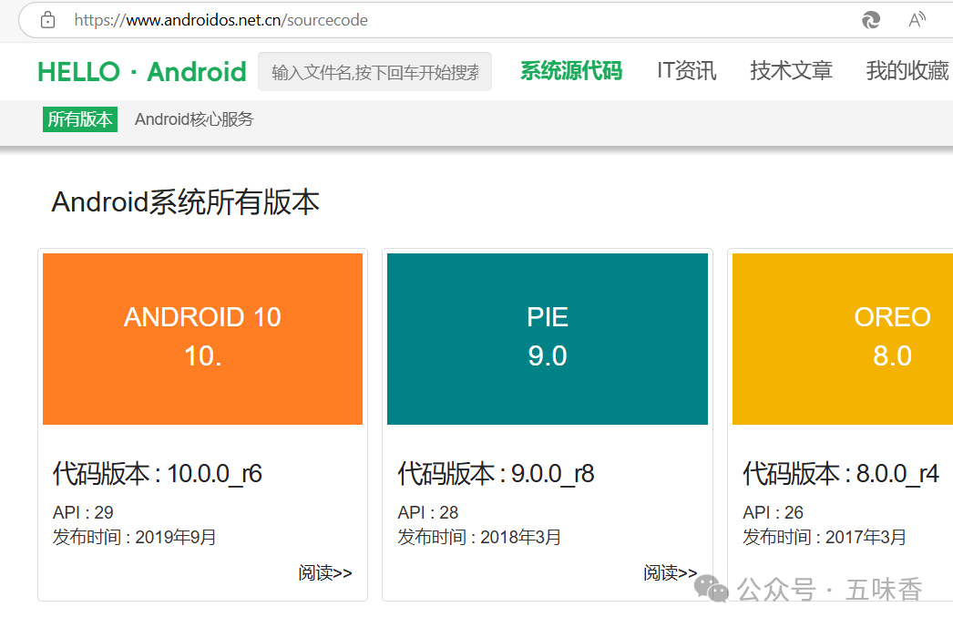Click the API : 29 text

[x=83, y=512]
